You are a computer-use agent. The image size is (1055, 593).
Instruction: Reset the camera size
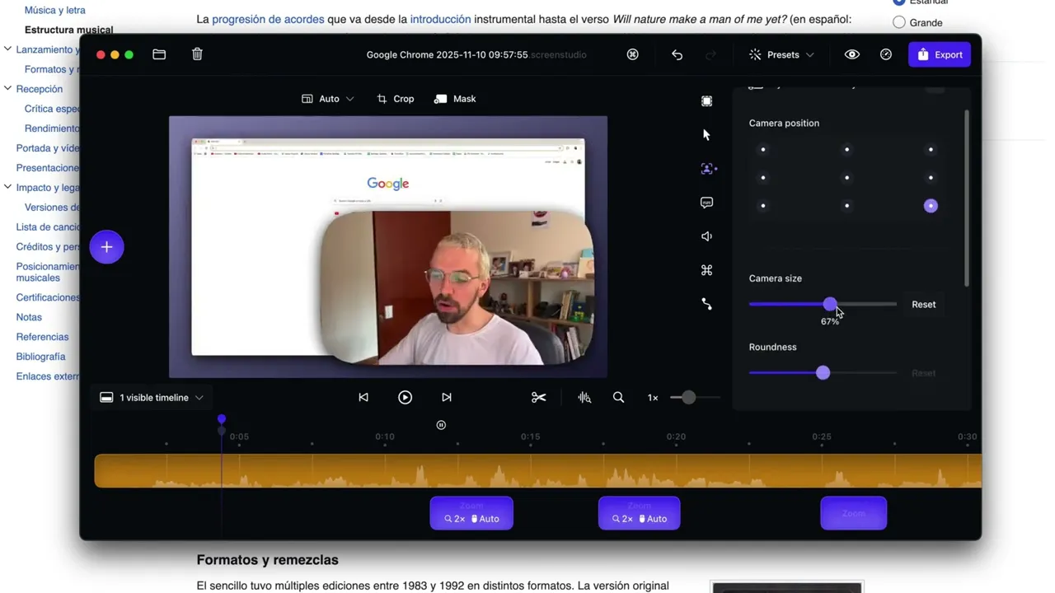coord(923,305)
